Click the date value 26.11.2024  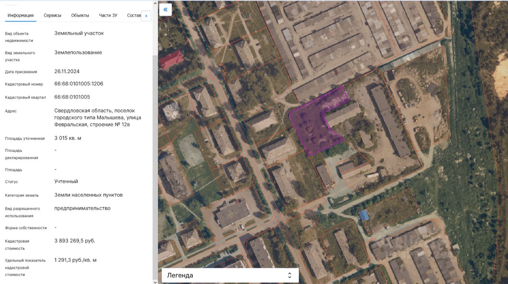point(67,71)
